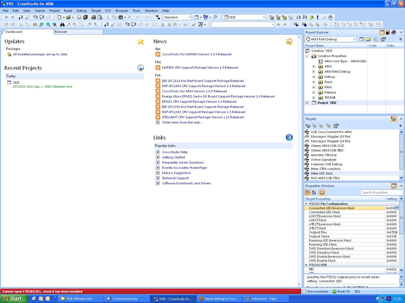
Task: Open the Target menu
Action: pyautogui.click(x=96, y=11)
